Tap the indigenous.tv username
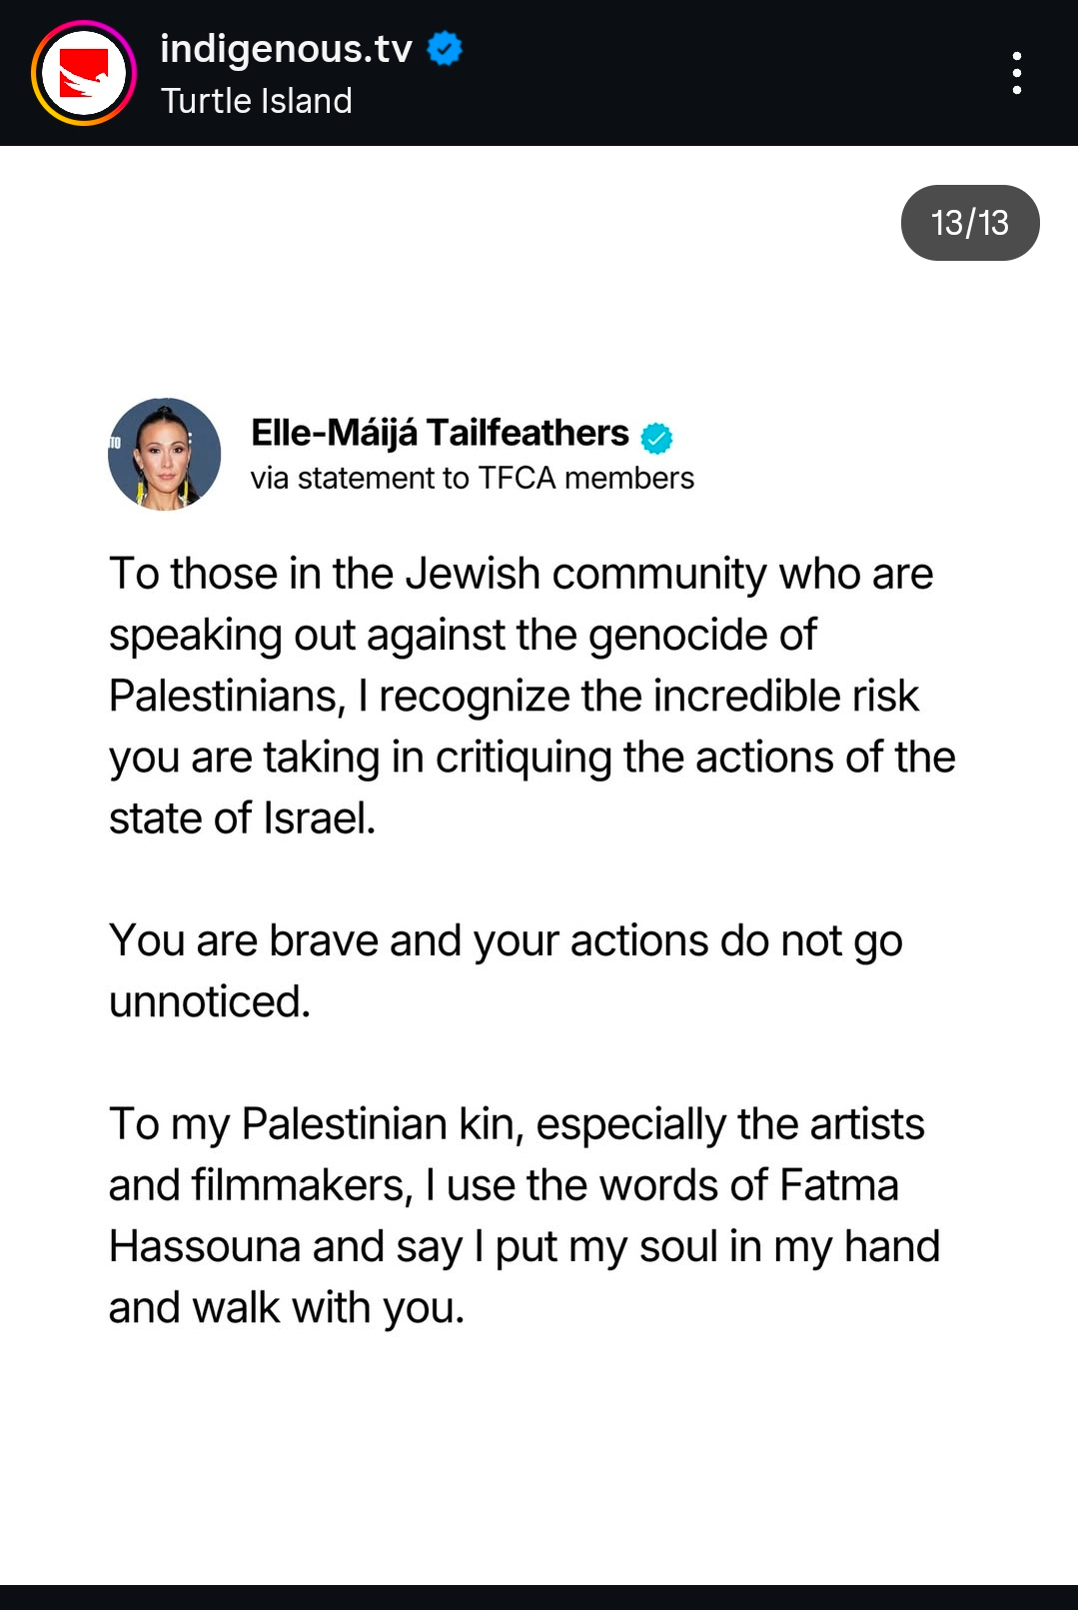1078x1610 pixels. point(286,49)
